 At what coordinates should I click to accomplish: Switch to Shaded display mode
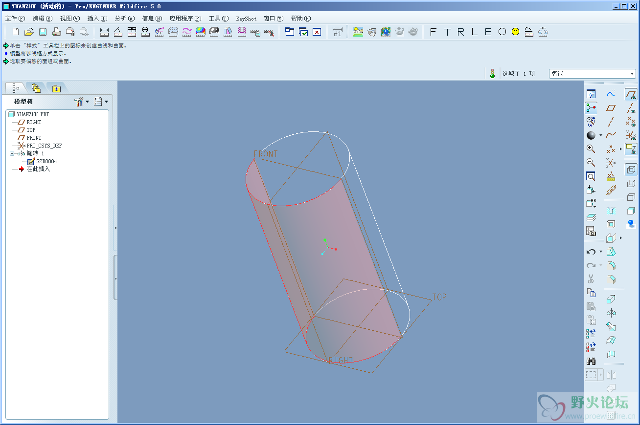coord(631,211)
